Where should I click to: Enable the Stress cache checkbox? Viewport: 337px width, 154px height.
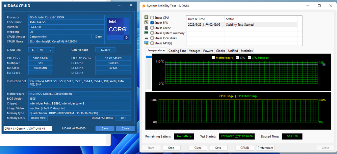pos(152,28)
